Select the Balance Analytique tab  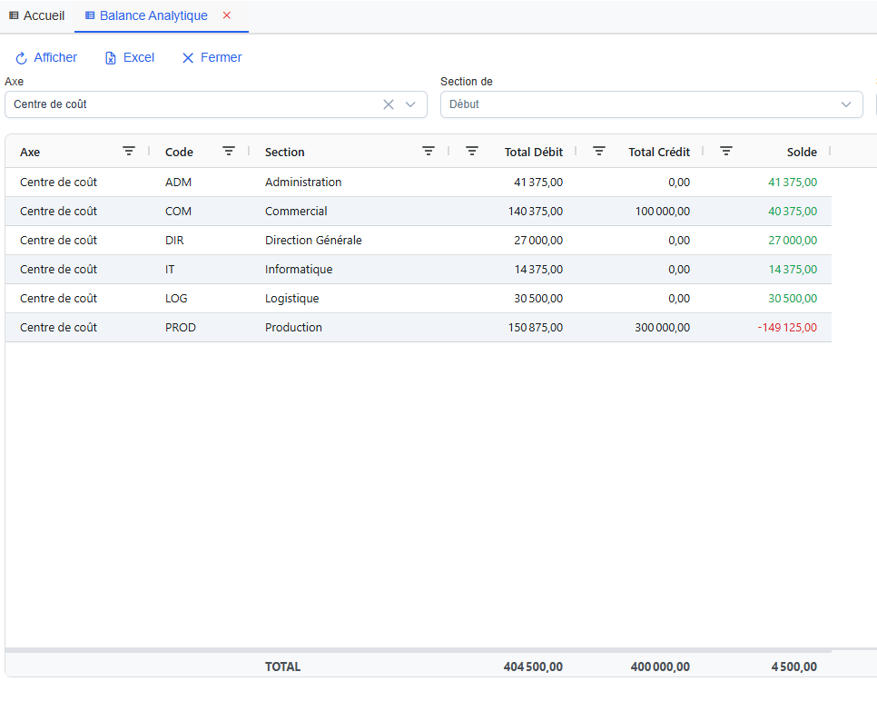(153, 16)
